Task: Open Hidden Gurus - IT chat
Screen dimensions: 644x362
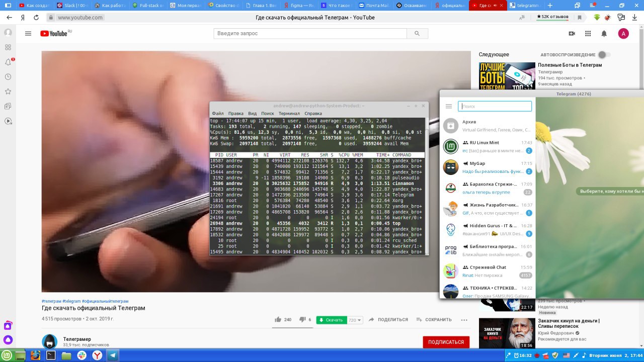Action: pyautogui.click(x=488, y=229)
